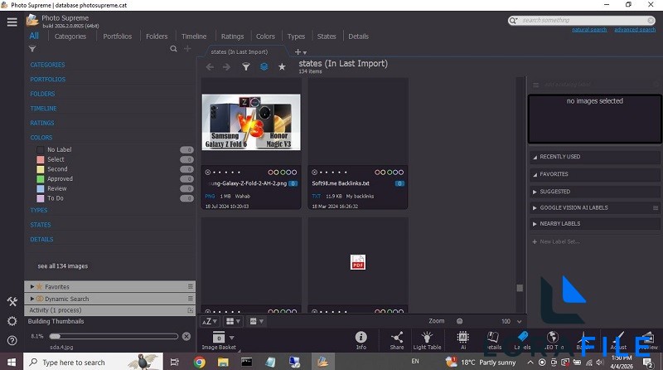This screenshot has height=370, width=663.
Task: Set blue color label on Soft98.me Backlinks.txt
Action: coord(395,173)
